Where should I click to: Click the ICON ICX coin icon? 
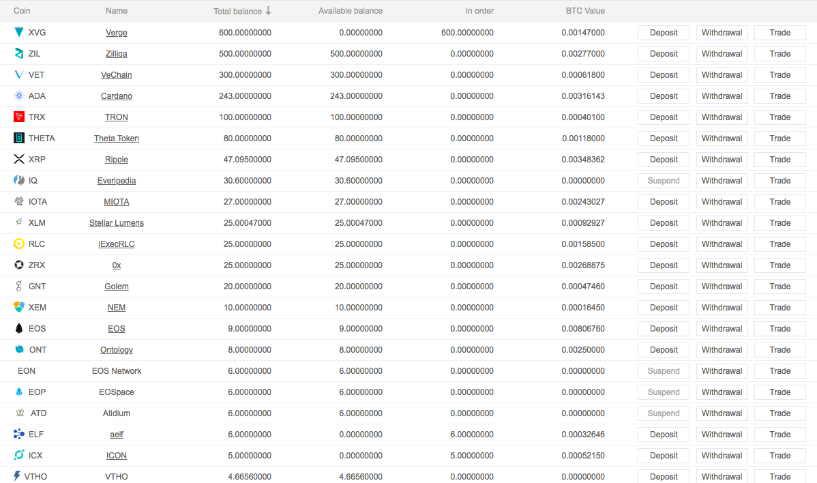click(19, 455)
